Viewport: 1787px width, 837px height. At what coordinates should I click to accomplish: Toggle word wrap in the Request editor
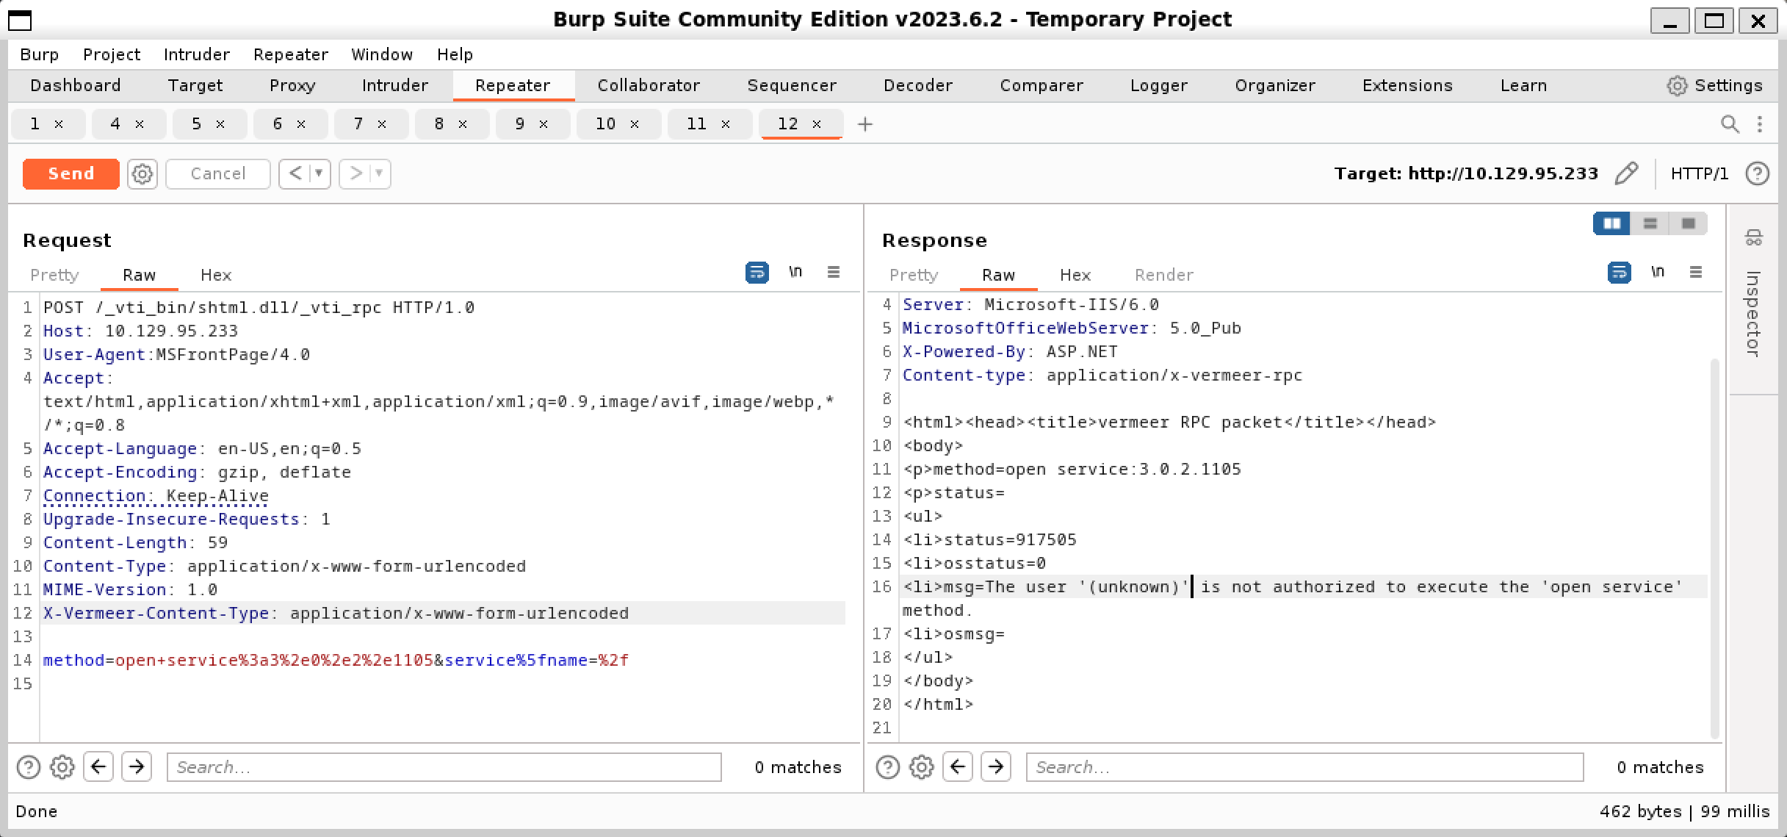pyautogui.click(x=757, y=273)
